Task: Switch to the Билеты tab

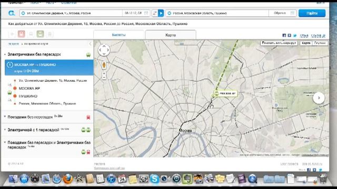Action: point(118,35)
